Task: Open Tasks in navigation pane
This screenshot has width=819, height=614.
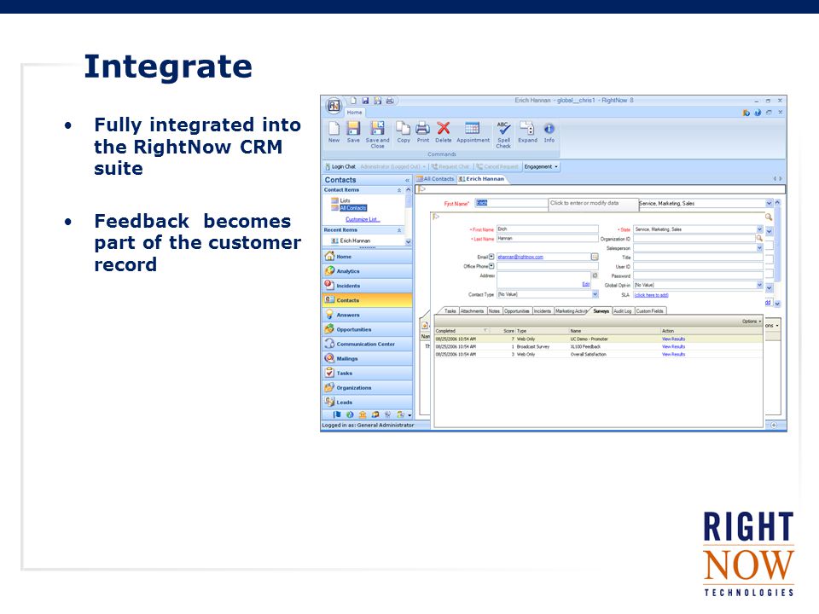Action: click(367, 374)
